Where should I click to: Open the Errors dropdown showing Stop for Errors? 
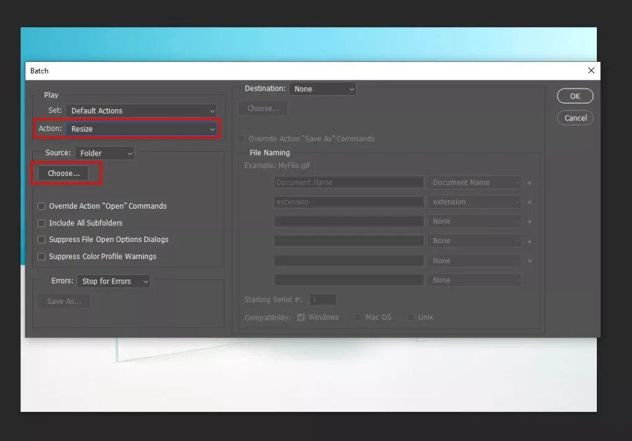(113, 281)
